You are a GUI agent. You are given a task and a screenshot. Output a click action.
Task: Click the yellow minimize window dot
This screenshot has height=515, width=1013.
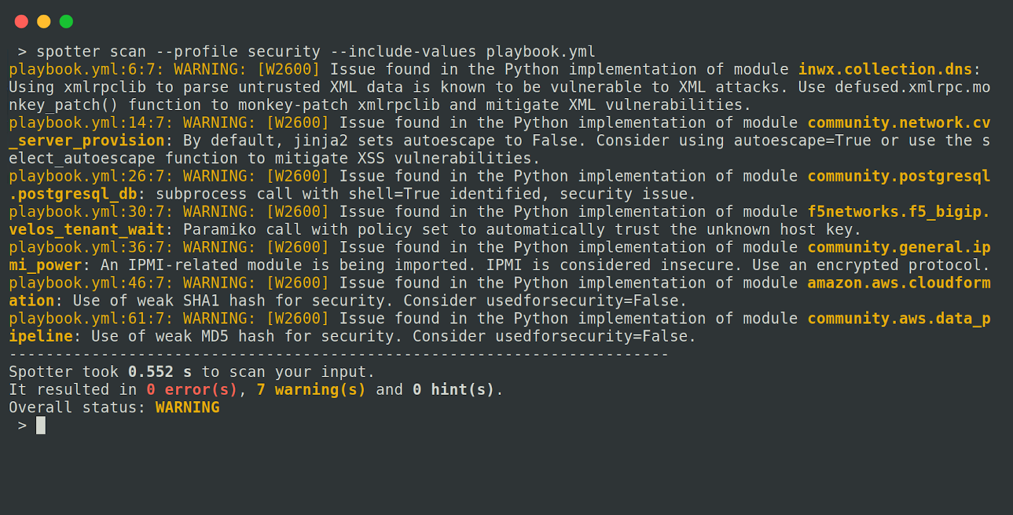tap(44, 22)
